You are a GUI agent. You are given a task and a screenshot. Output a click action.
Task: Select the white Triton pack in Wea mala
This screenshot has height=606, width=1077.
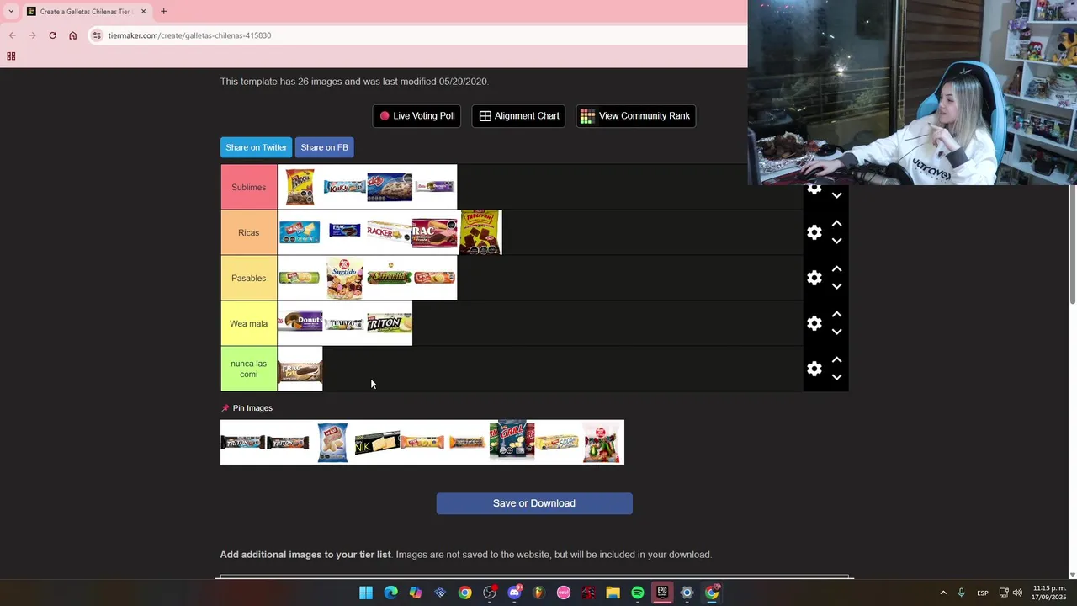click(x=390, y=323)
